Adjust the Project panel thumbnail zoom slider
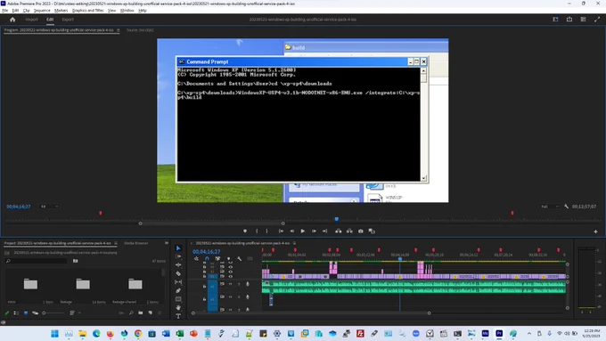Screen dimensions: 606x341 coord(53,313)
